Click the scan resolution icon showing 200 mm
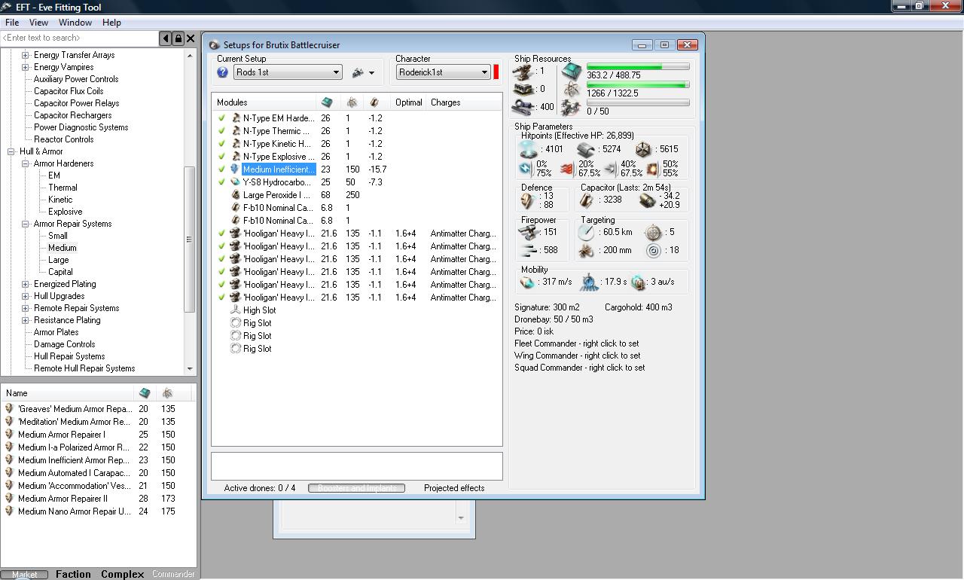 pos(586,250)
